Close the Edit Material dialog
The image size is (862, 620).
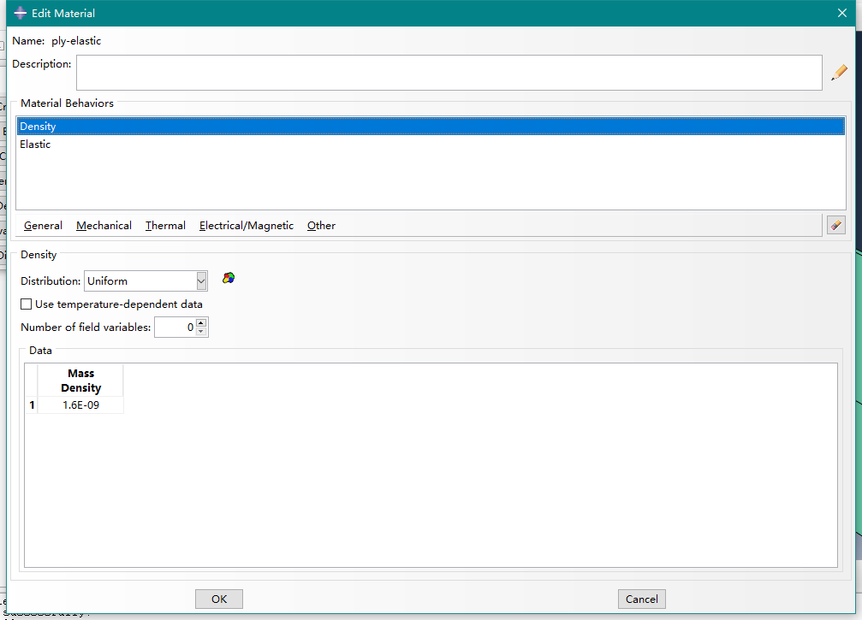coord(841,13)
